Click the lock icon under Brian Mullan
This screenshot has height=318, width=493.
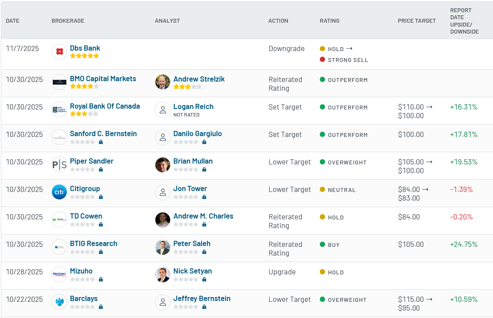click(204, 169)
